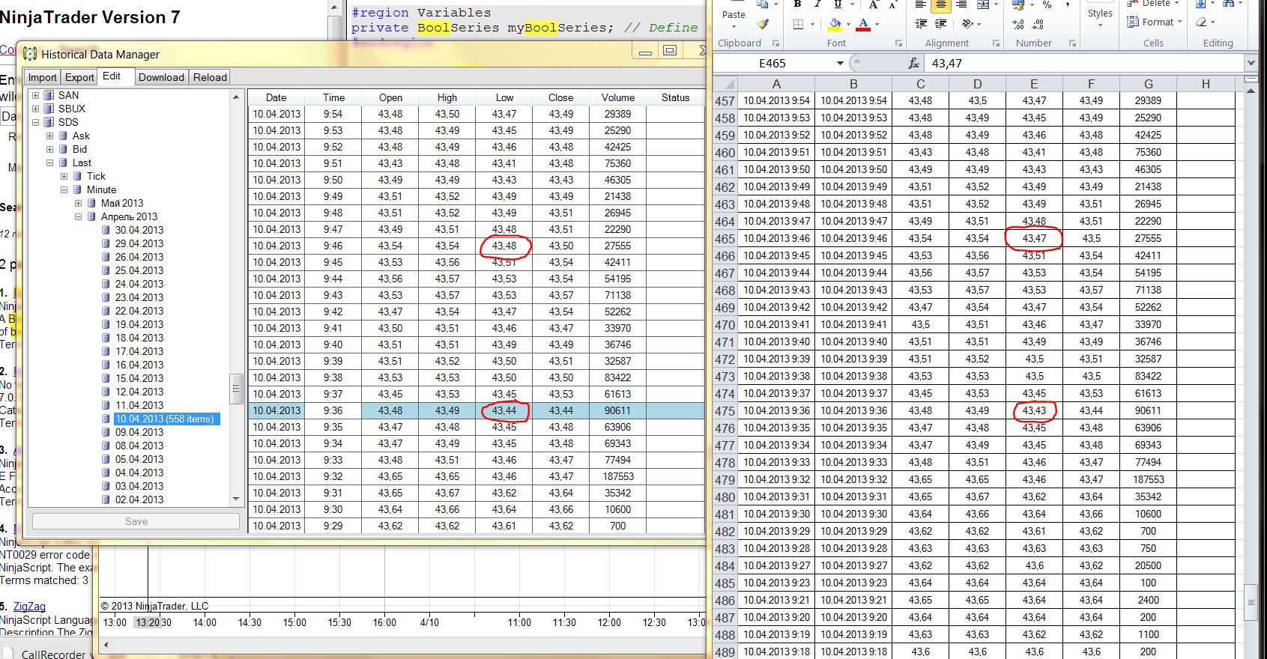Select the 10.04.2013 (558 items) tree entry
This screenshot has width=1267, height=659.
pyautogui.click(x=164, y=419)
